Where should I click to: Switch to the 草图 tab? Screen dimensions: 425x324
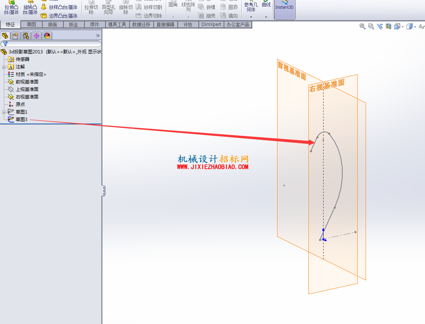[32, 24]
